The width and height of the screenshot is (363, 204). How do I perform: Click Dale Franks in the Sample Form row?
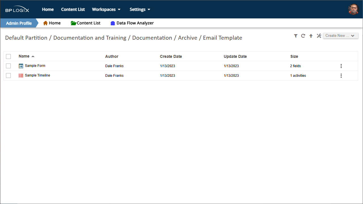114,66
